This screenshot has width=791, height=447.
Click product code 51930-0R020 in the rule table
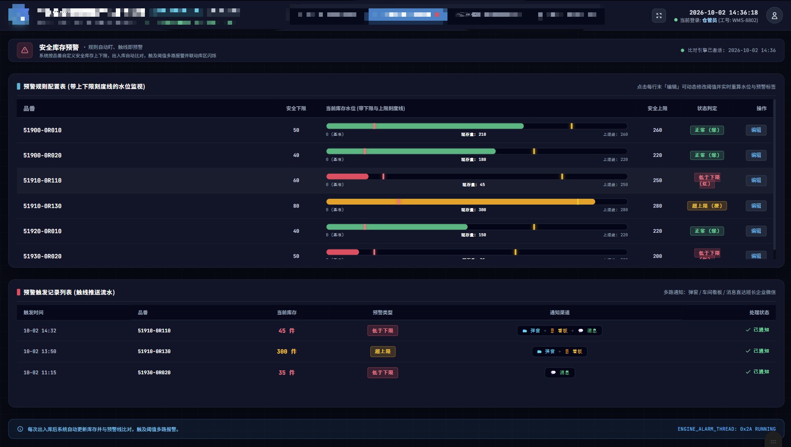(x=42, y=256)
